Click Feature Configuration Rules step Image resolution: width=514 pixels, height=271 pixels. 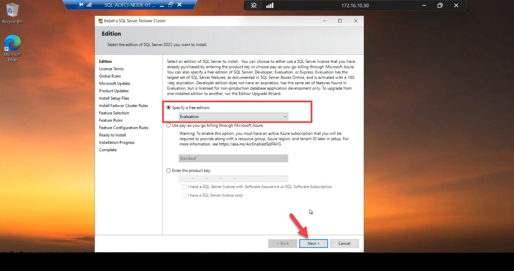tap(124, 128)
